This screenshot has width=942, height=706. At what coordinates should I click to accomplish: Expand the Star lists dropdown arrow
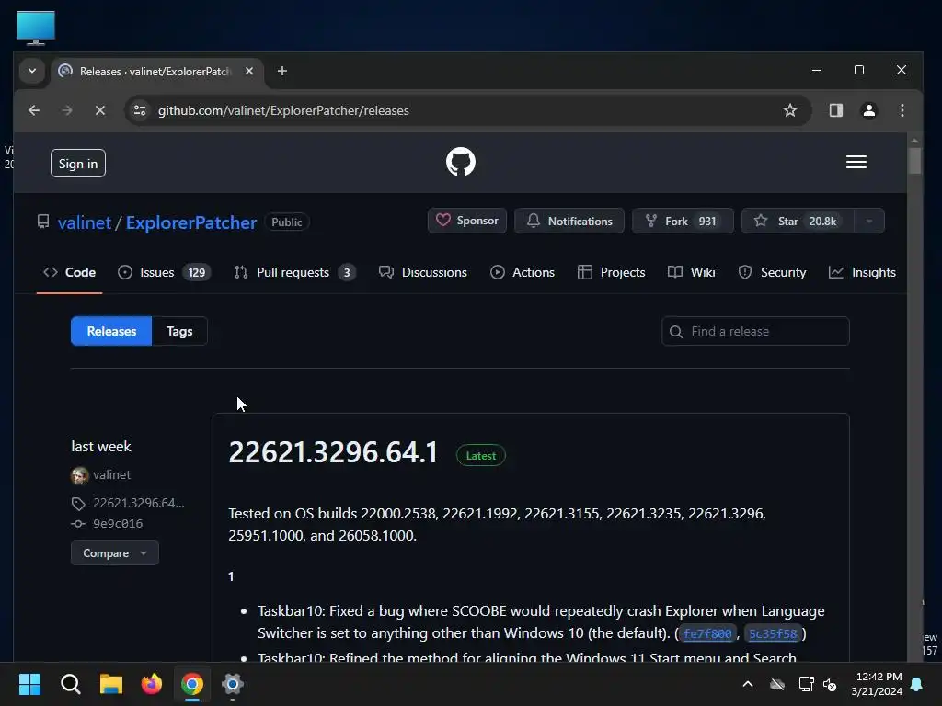(x=868, y=221)
